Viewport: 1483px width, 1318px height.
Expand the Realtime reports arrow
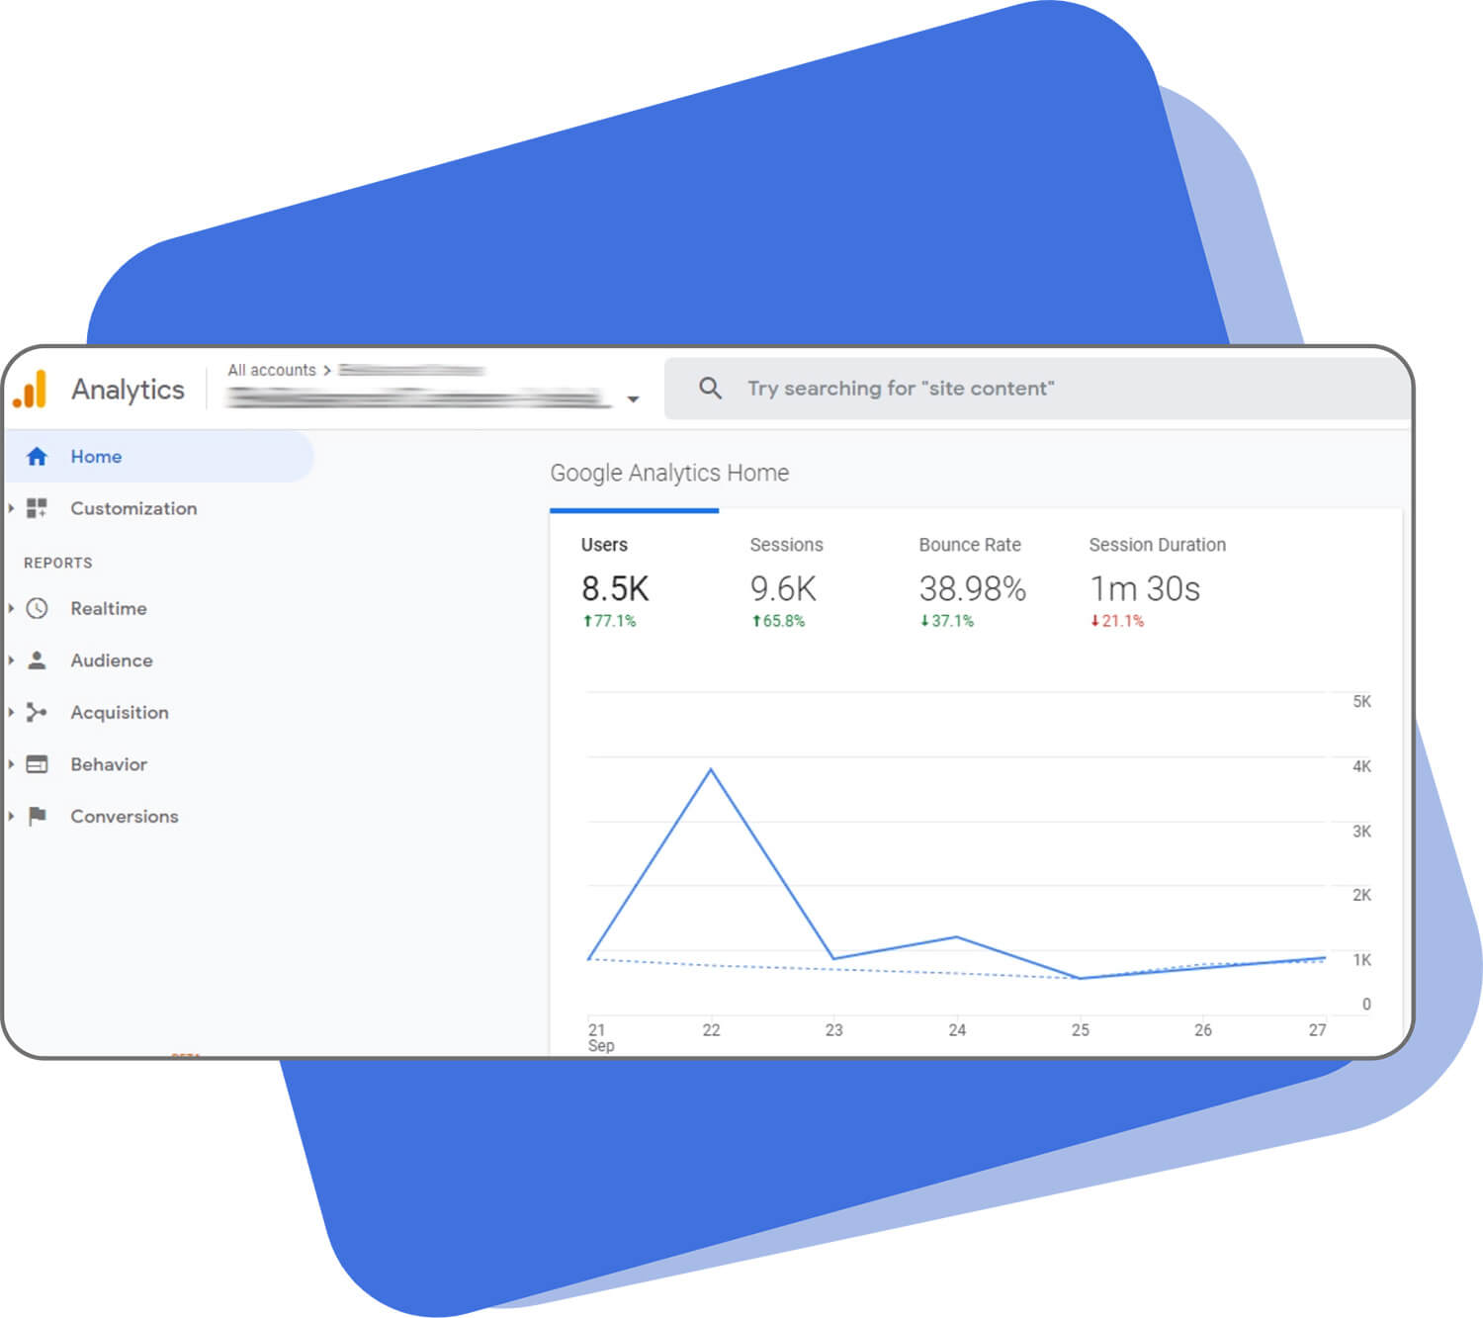point(11,608)
